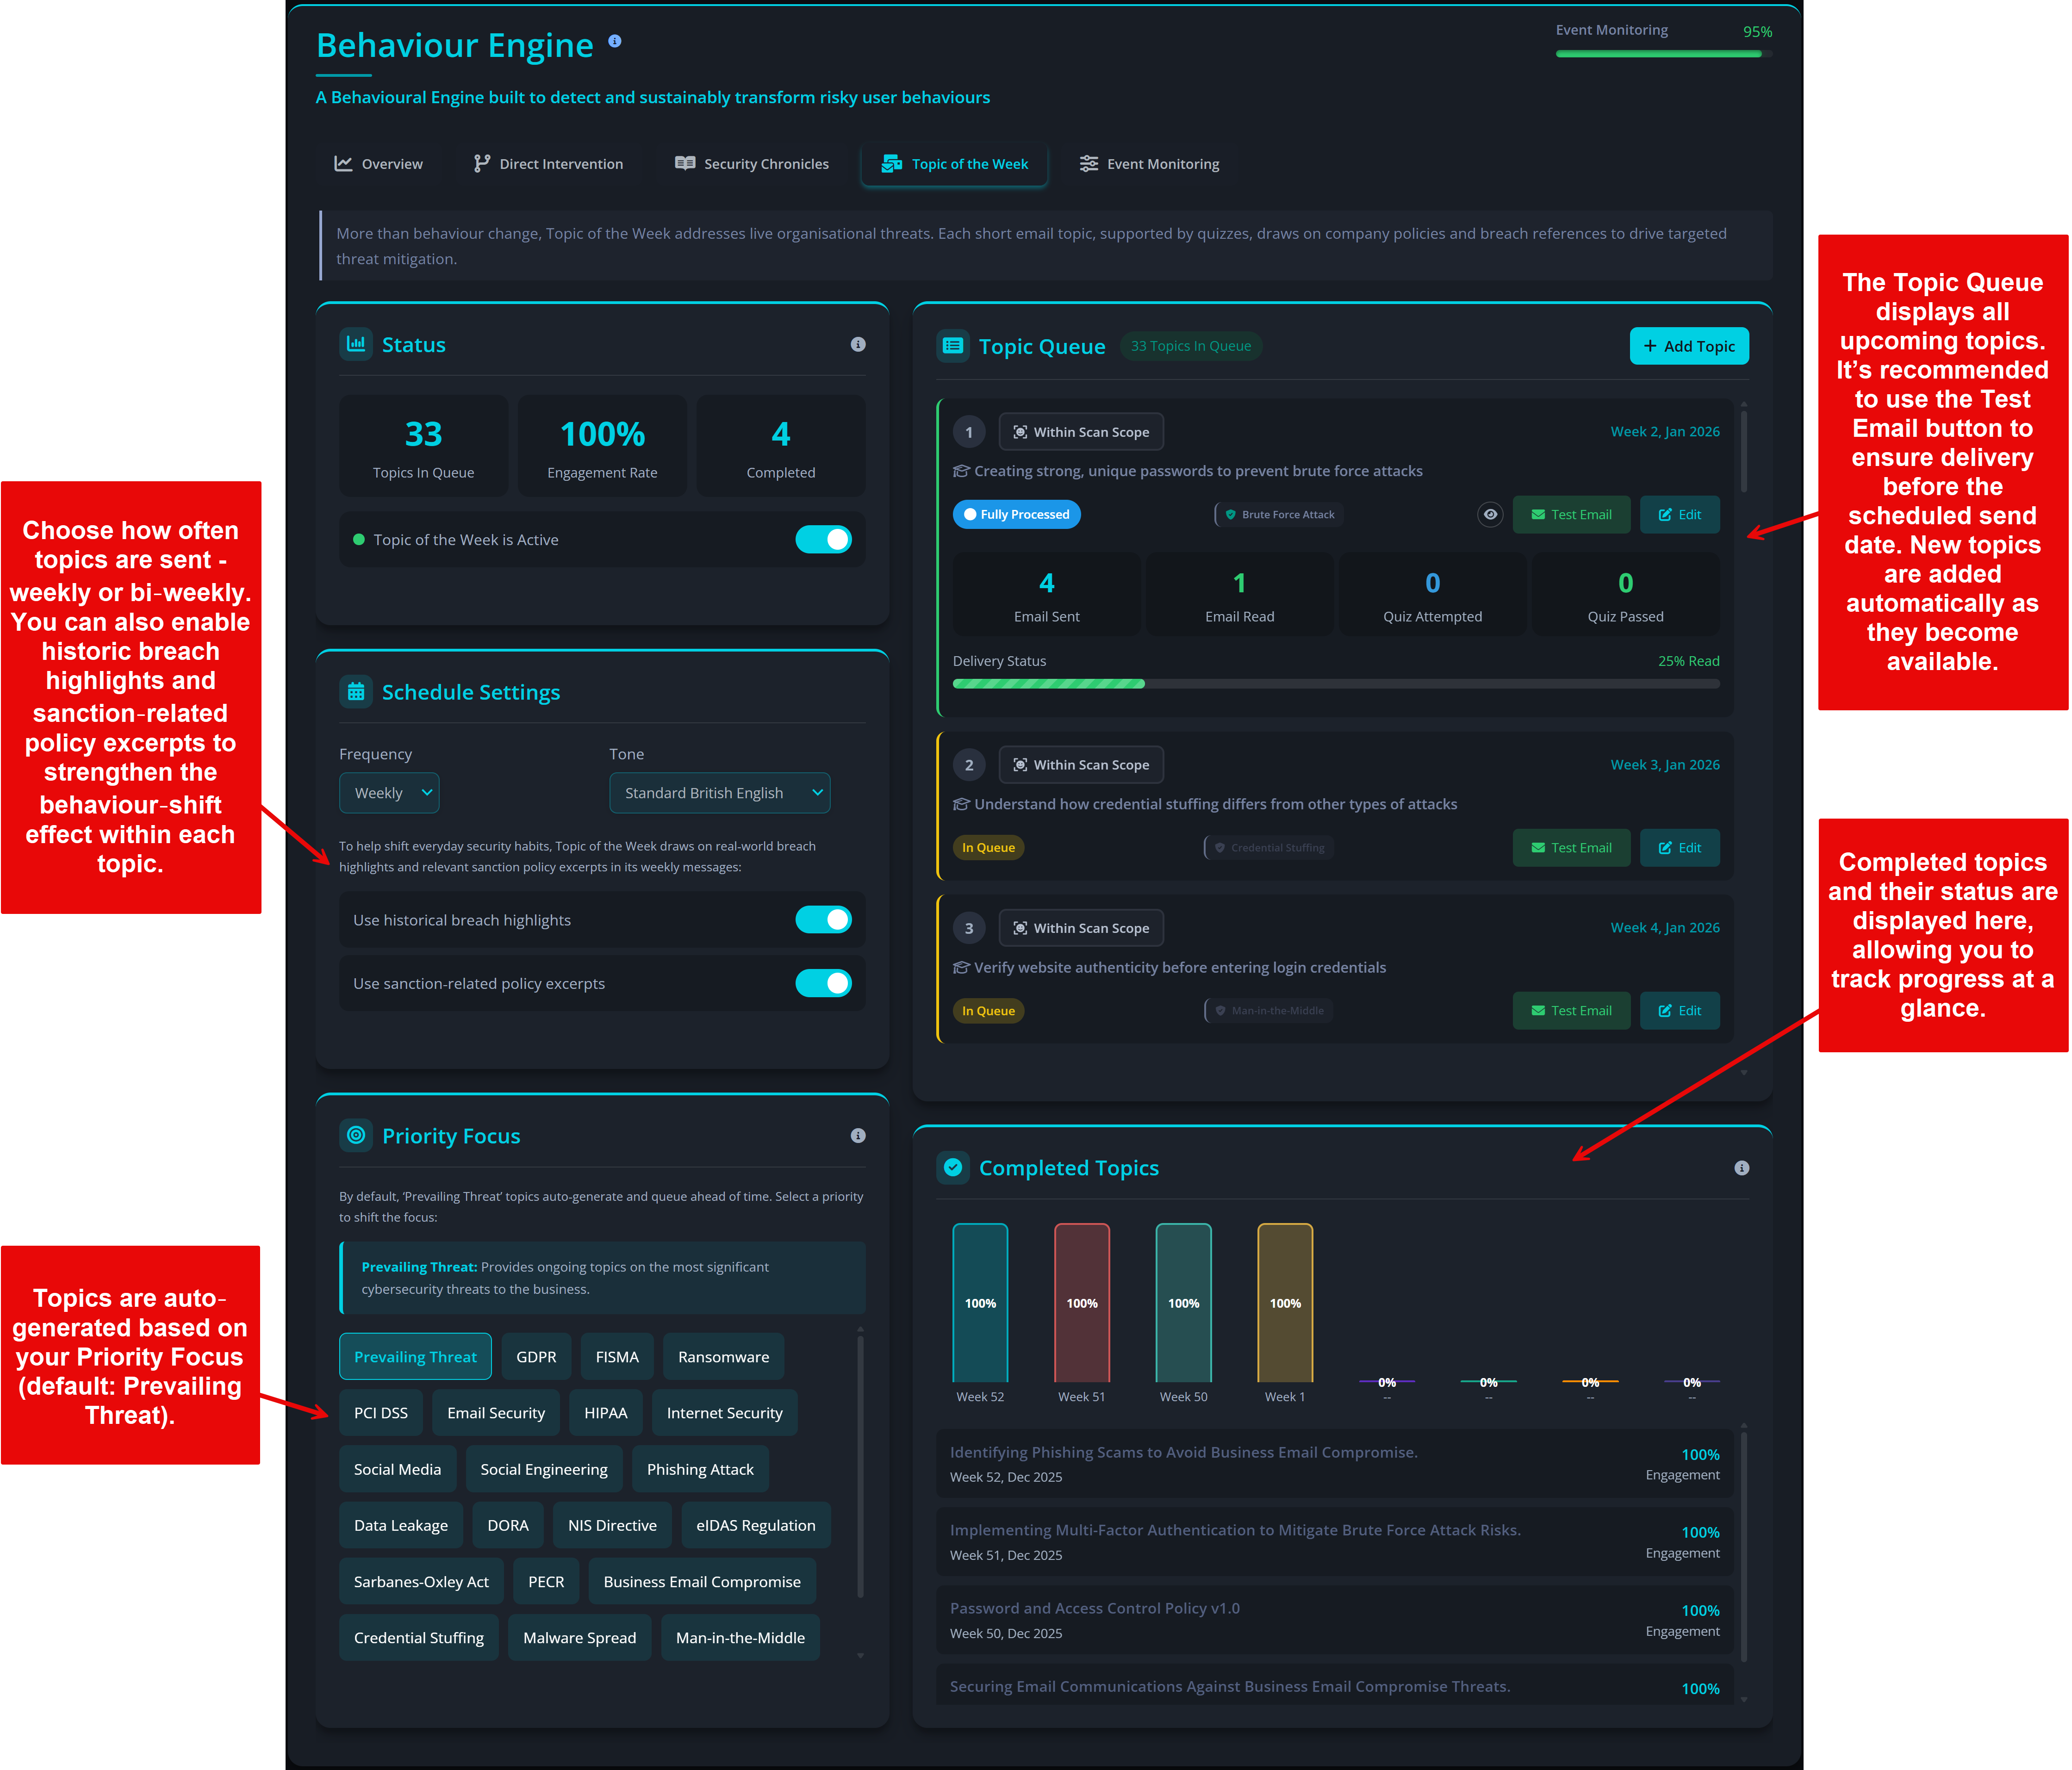Click the info icon in the Status panel
This screenshot has height=1770, width=2072.
(x=857, y=344)
